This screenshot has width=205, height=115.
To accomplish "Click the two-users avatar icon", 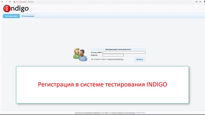I will [x=80, y=54].
